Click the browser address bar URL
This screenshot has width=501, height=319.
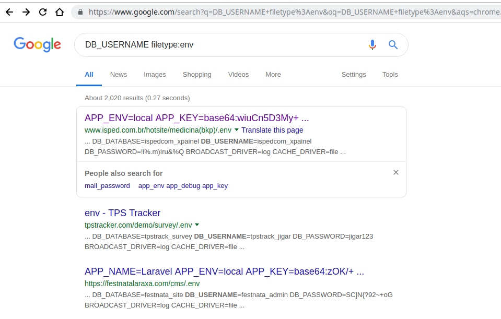tap(294, 12)
